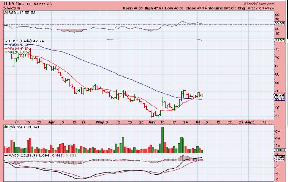This screenshot has height=182, width=288.
Task: Click the Aug label on date axis
Action: (x=249, y=122)
